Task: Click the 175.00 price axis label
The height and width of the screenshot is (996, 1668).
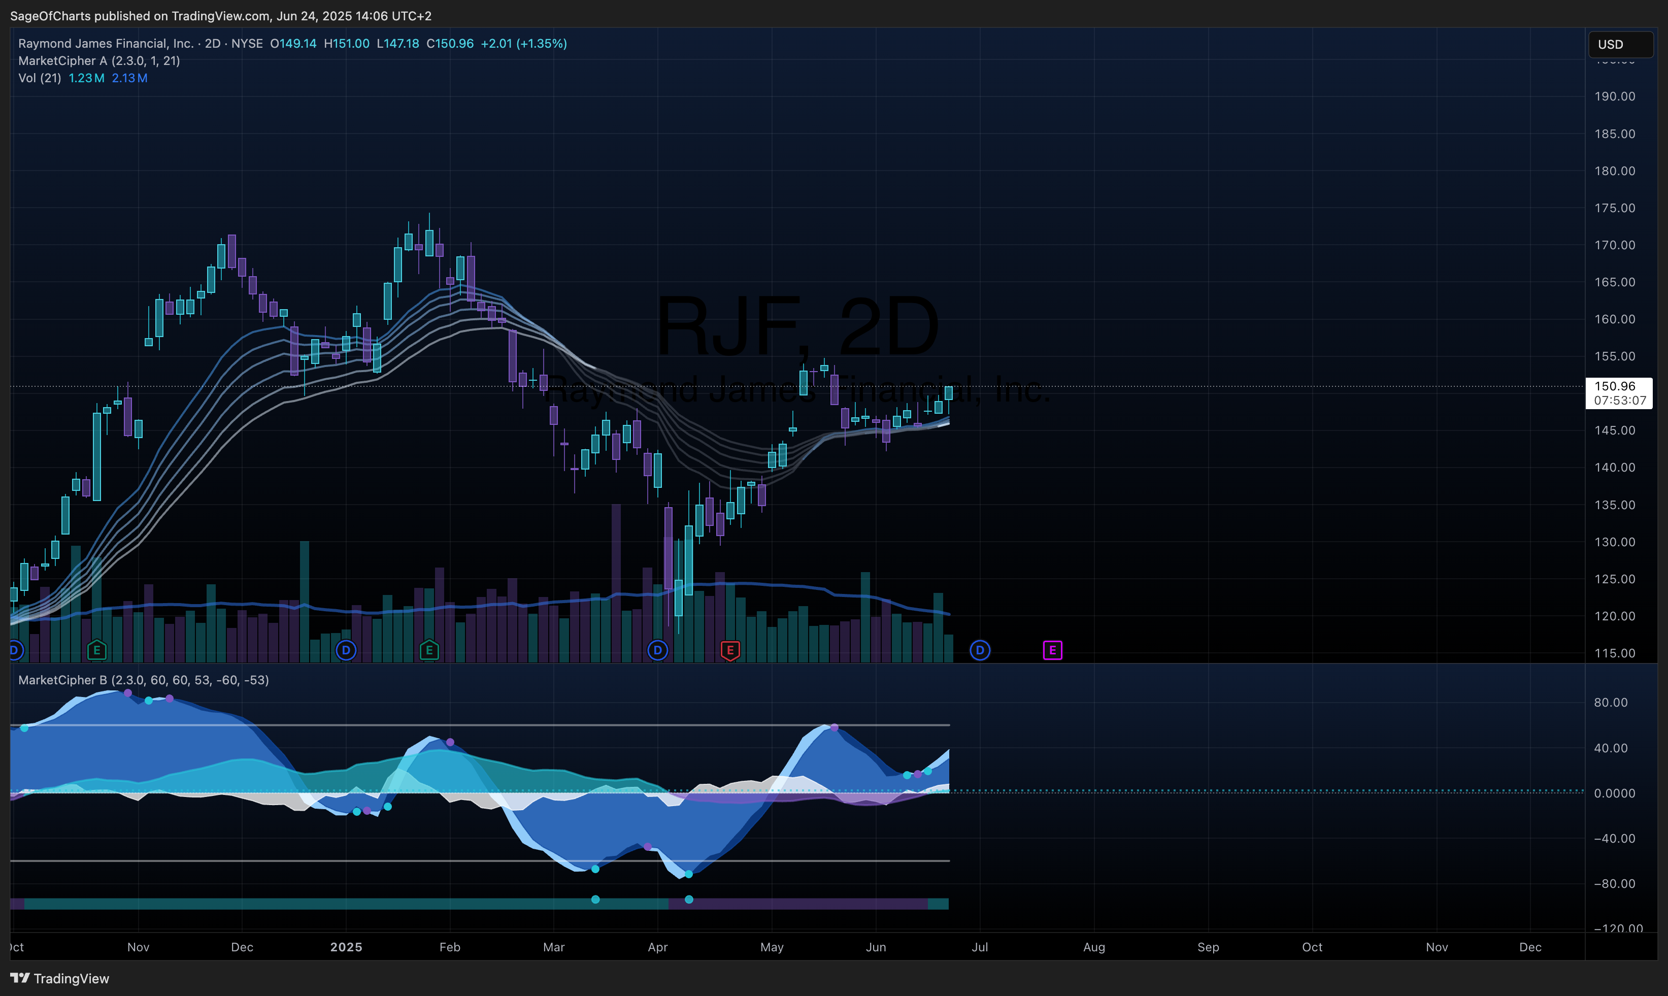Action: coord(1614,208)
